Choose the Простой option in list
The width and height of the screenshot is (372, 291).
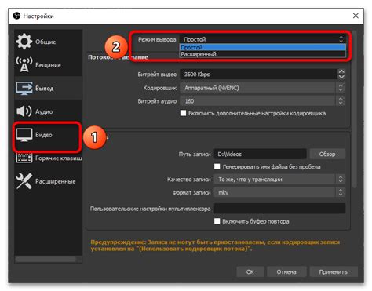tap(263, 47)
